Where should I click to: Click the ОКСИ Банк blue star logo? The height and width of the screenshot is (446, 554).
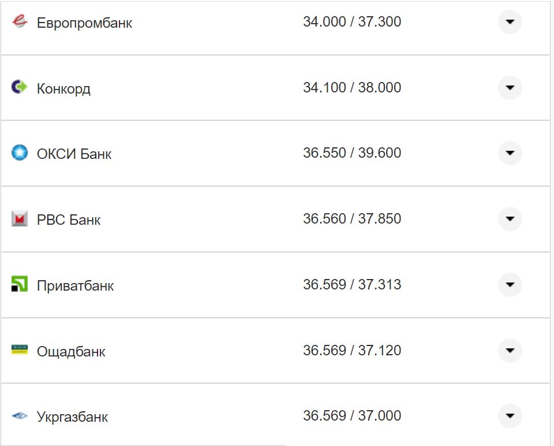[20, 153]
